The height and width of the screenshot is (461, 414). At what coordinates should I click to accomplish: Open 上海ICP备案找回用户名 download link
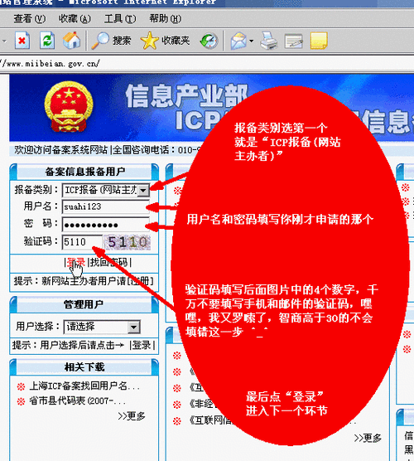click(x=84, y=386)
